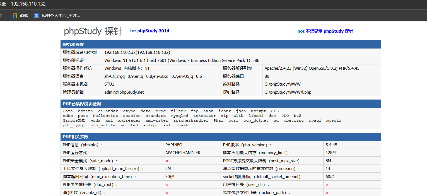This screenshot has height=196, width=427.
Task: Click the PHP信息（phpinfo） label
Action: [x=83, y=145]
